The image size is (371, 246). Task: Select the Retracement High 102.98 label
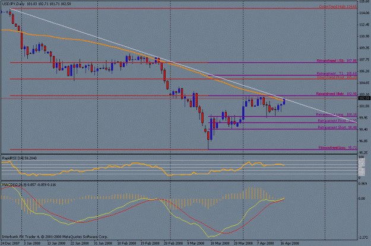(x=337, y=94)
